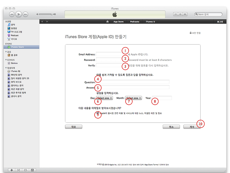Switch to Cover Flow view
The image size is (230, 173).
[x=185, y=14]
